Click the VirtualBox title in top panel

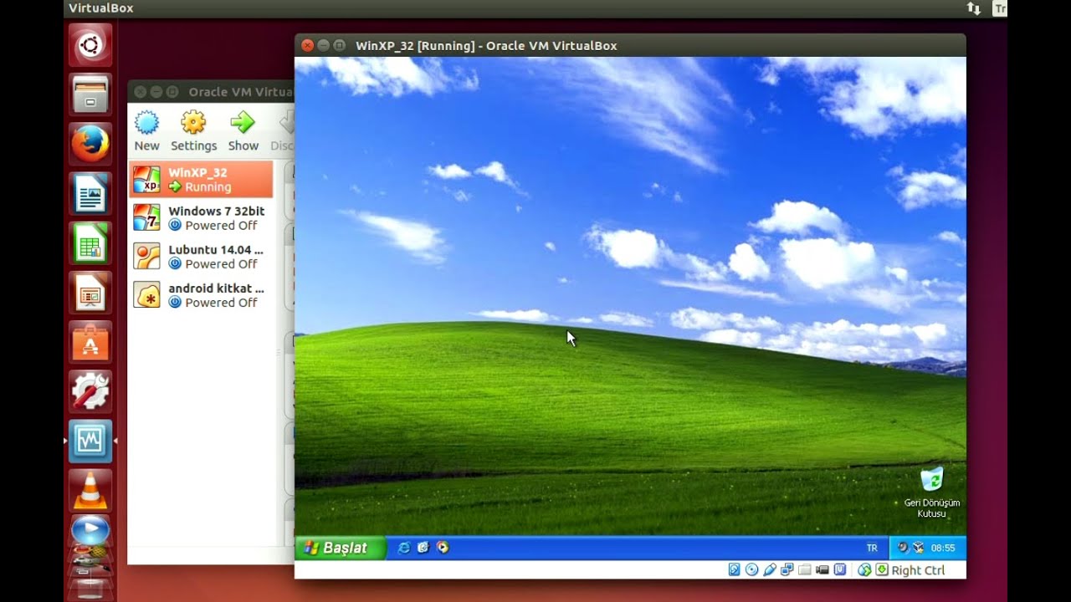point(100,8)
